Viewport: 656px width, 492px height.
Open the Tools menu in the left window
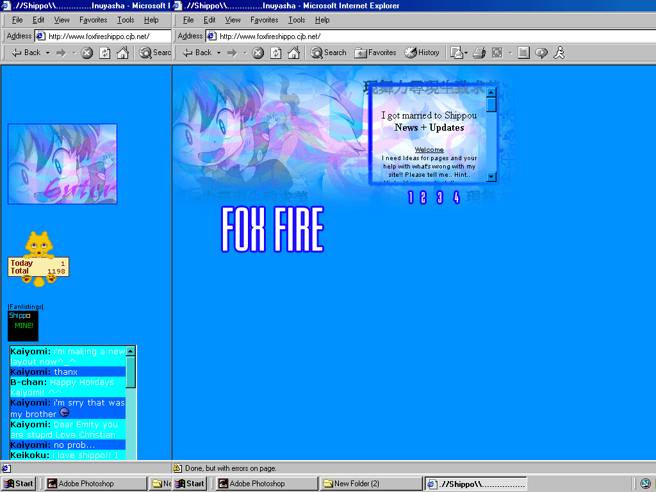point(126,20)
